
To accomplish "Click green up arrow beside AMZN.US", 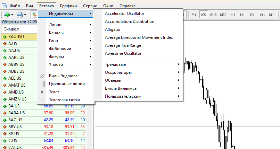I will click(x=5, y=99).
